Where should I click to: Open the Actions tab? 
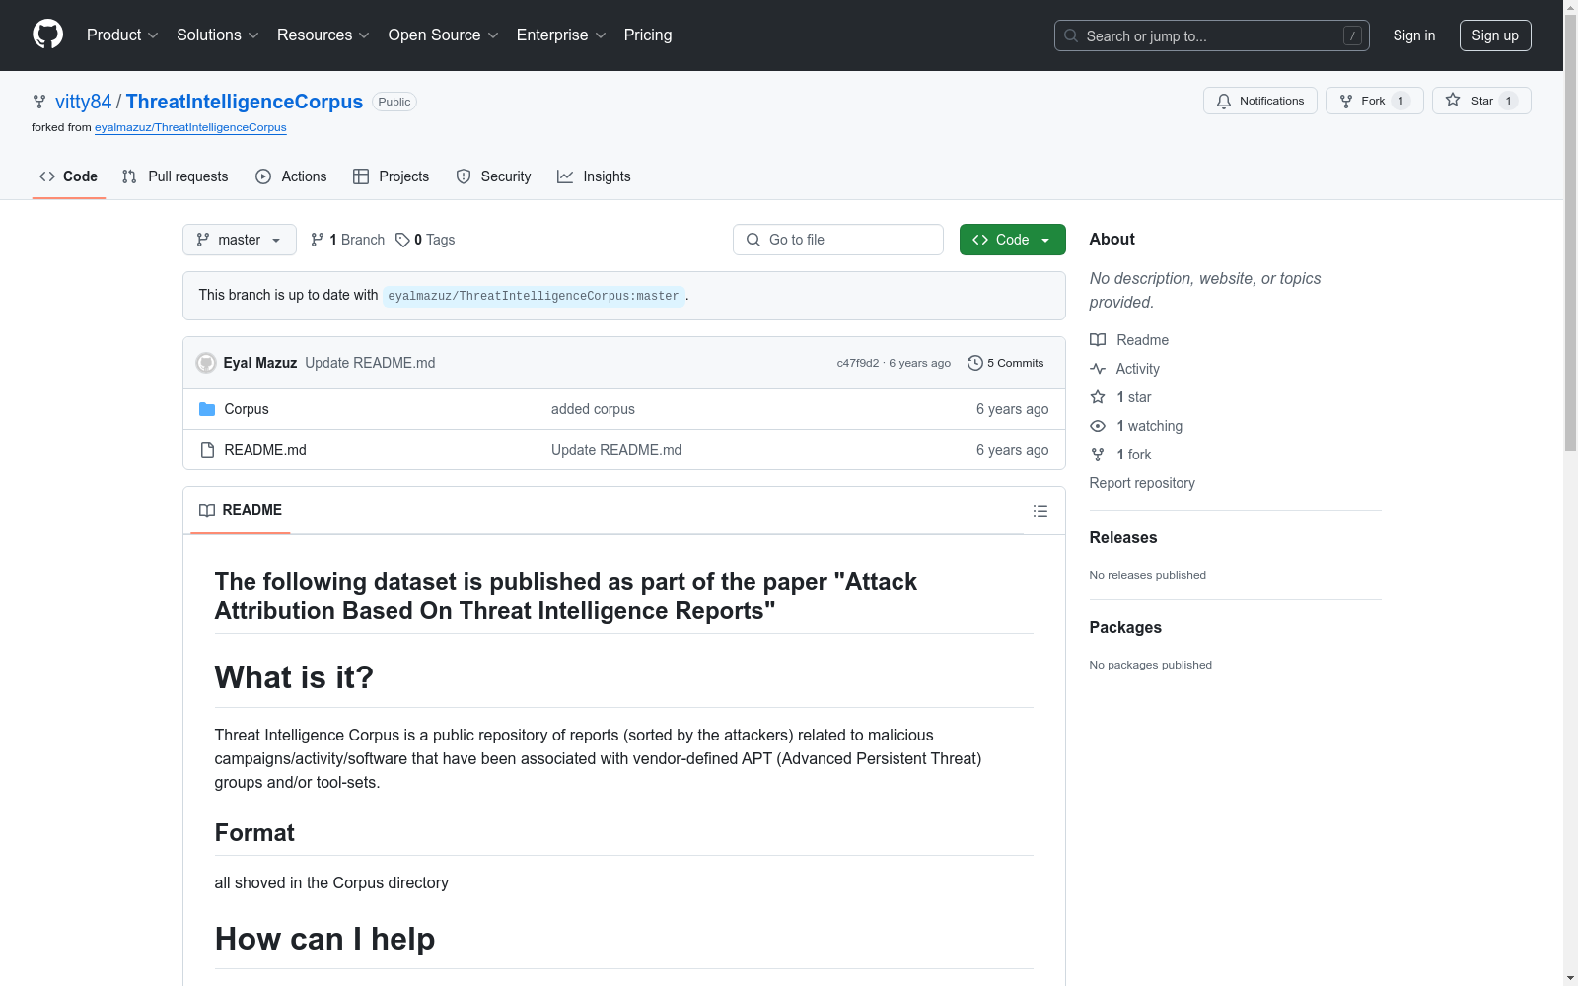[291, 176]
